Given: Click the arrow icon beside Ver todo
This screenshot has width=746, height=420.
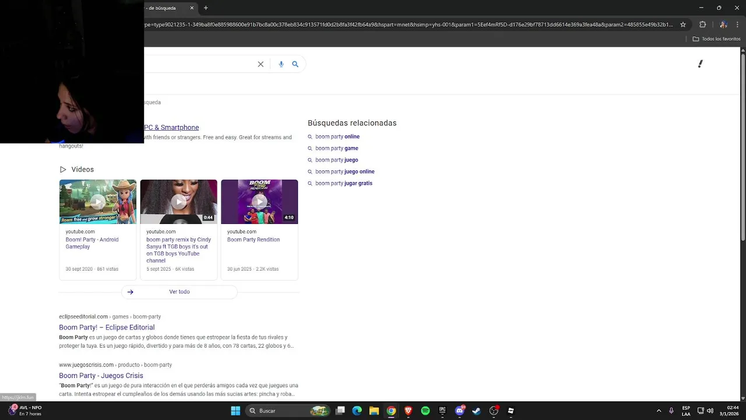Looking at the screenshot, I should coord(131,292).
